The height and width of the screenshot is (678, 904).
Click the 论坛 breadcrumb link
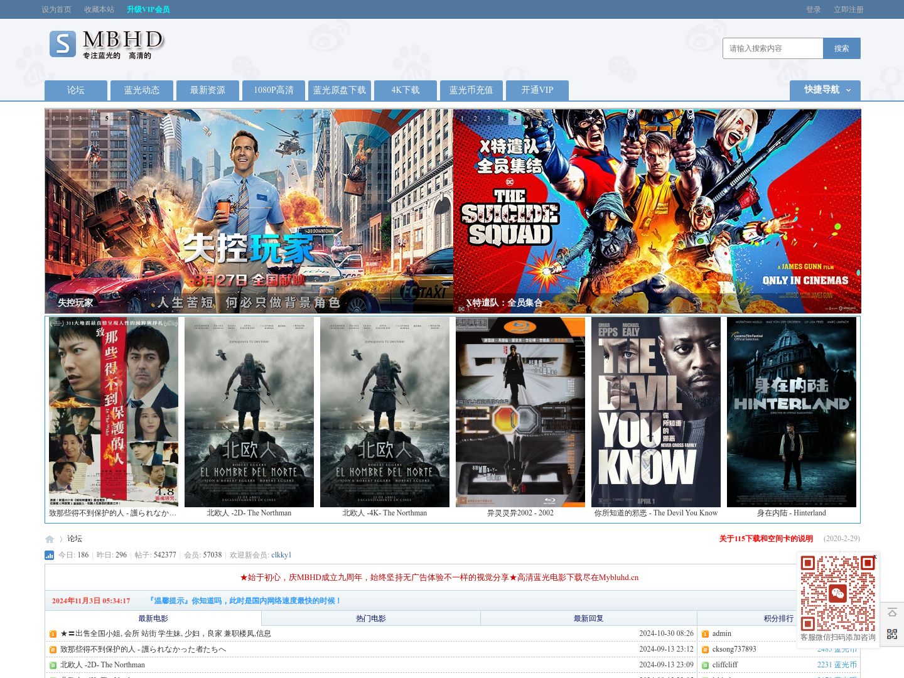pos(75,539)
